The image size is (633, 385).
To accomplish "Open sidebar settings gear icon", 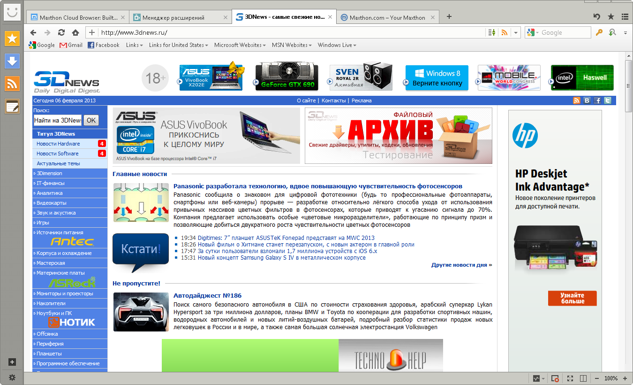I will coord(12,377).
